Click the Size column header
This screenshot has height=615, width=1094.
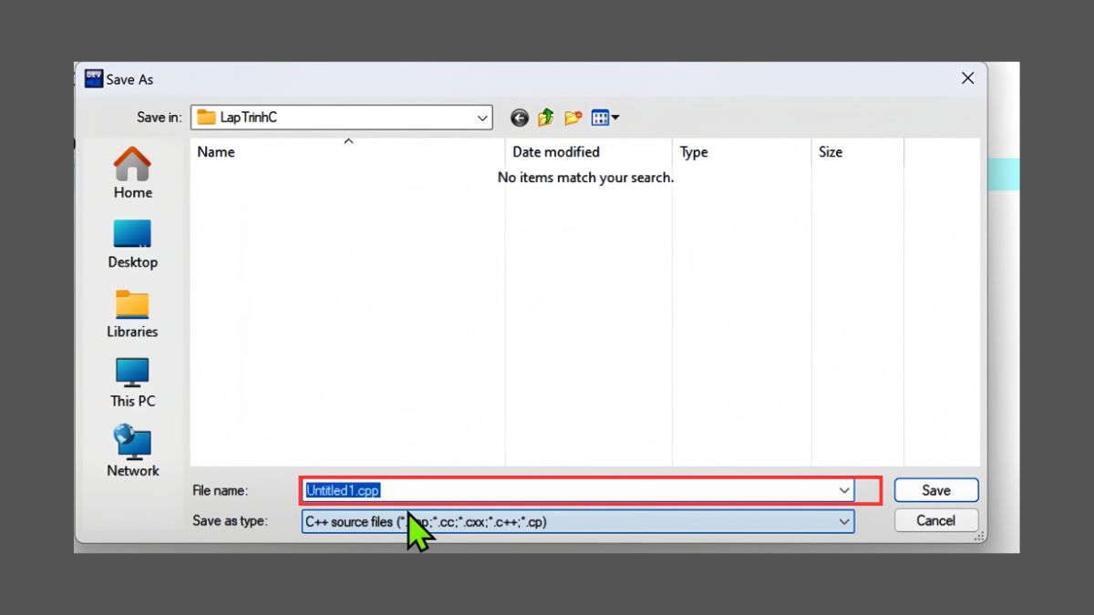pyautogui.click(x=830, y=151)
